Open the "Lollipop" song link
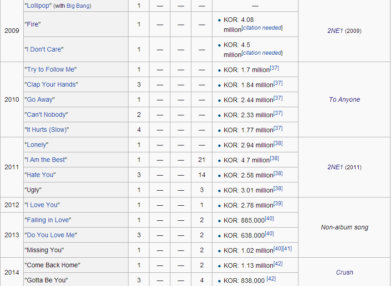The width and height of the screenshot is (391, 286). (38, 6)
